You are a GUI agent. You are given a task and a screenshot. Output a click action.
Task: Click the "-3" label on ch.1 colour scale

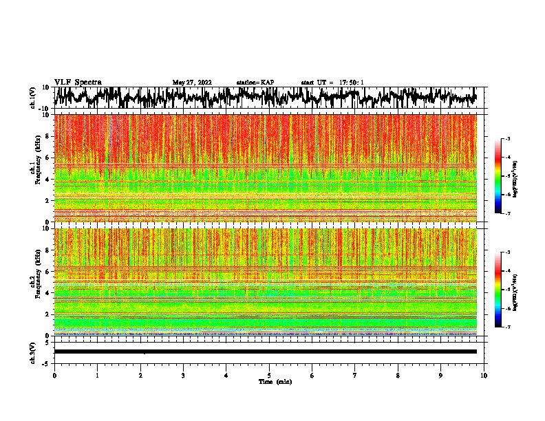point(507,139)
